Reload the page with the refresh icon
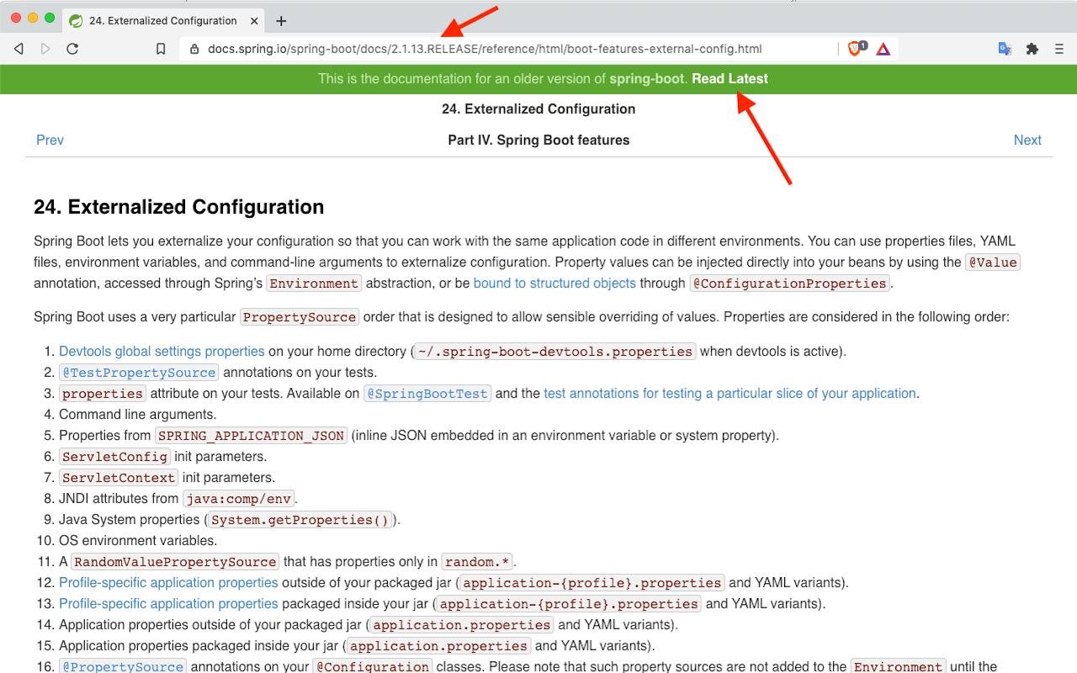This screenshot has height=673, width=1077. pyautogui.click(x=72, y=49)
